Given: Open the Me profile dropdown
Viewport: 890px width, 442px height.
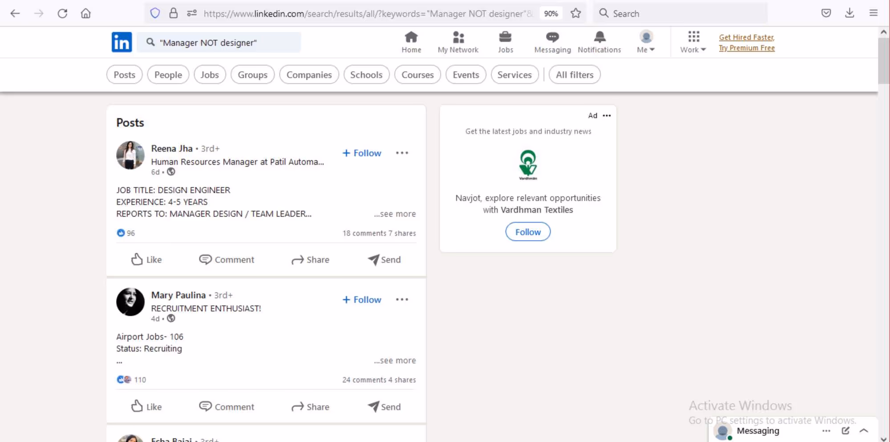Looking at the screenshot, I should pos(646,42).
